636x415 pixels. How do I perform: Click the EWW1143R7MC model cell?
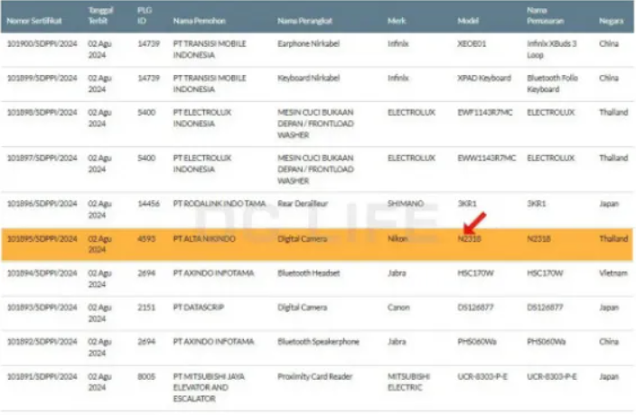(487, 158)
